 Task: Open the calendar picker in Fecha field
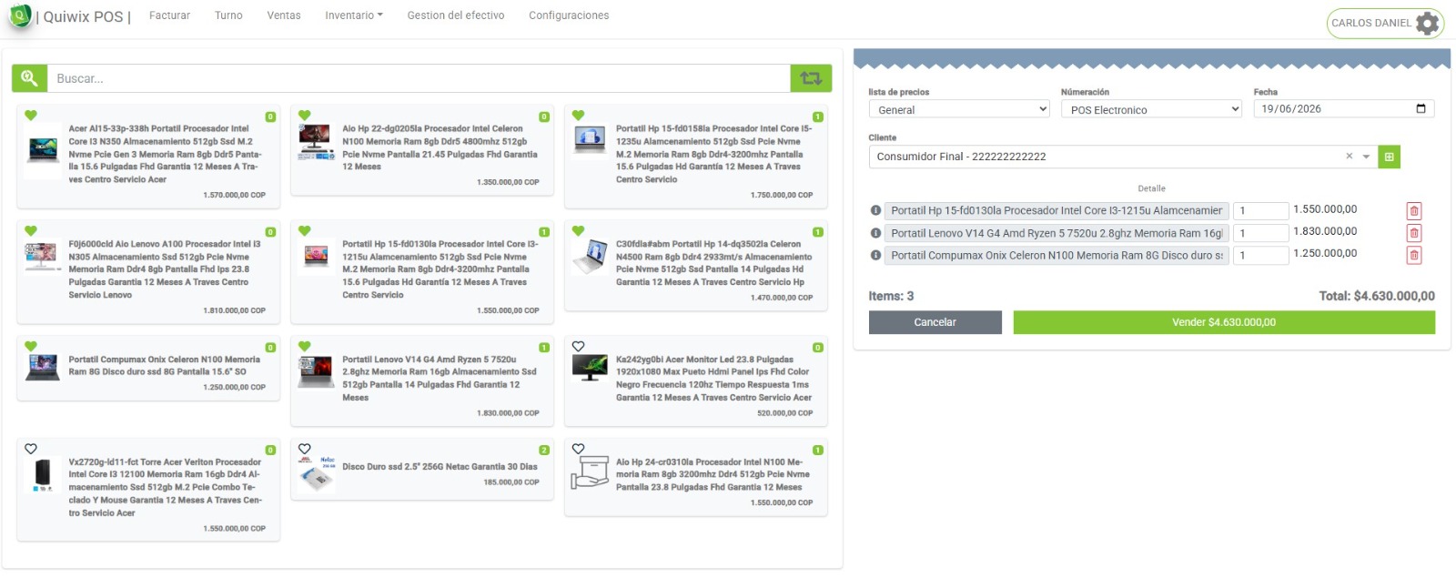[1421, 109]
